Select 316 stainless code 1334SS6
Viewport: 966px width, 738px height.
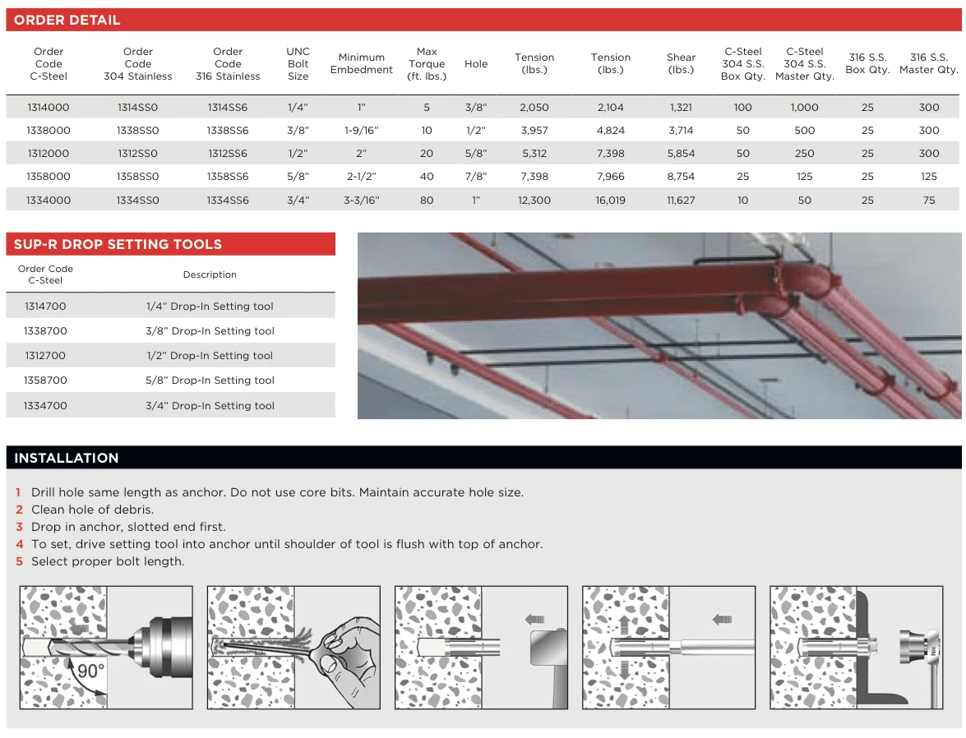point(228,201)
